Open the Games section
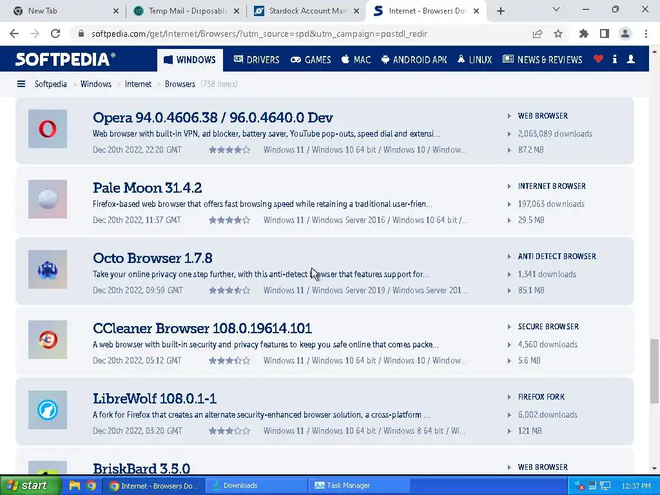660x495 pixels. tap(311, 60)
